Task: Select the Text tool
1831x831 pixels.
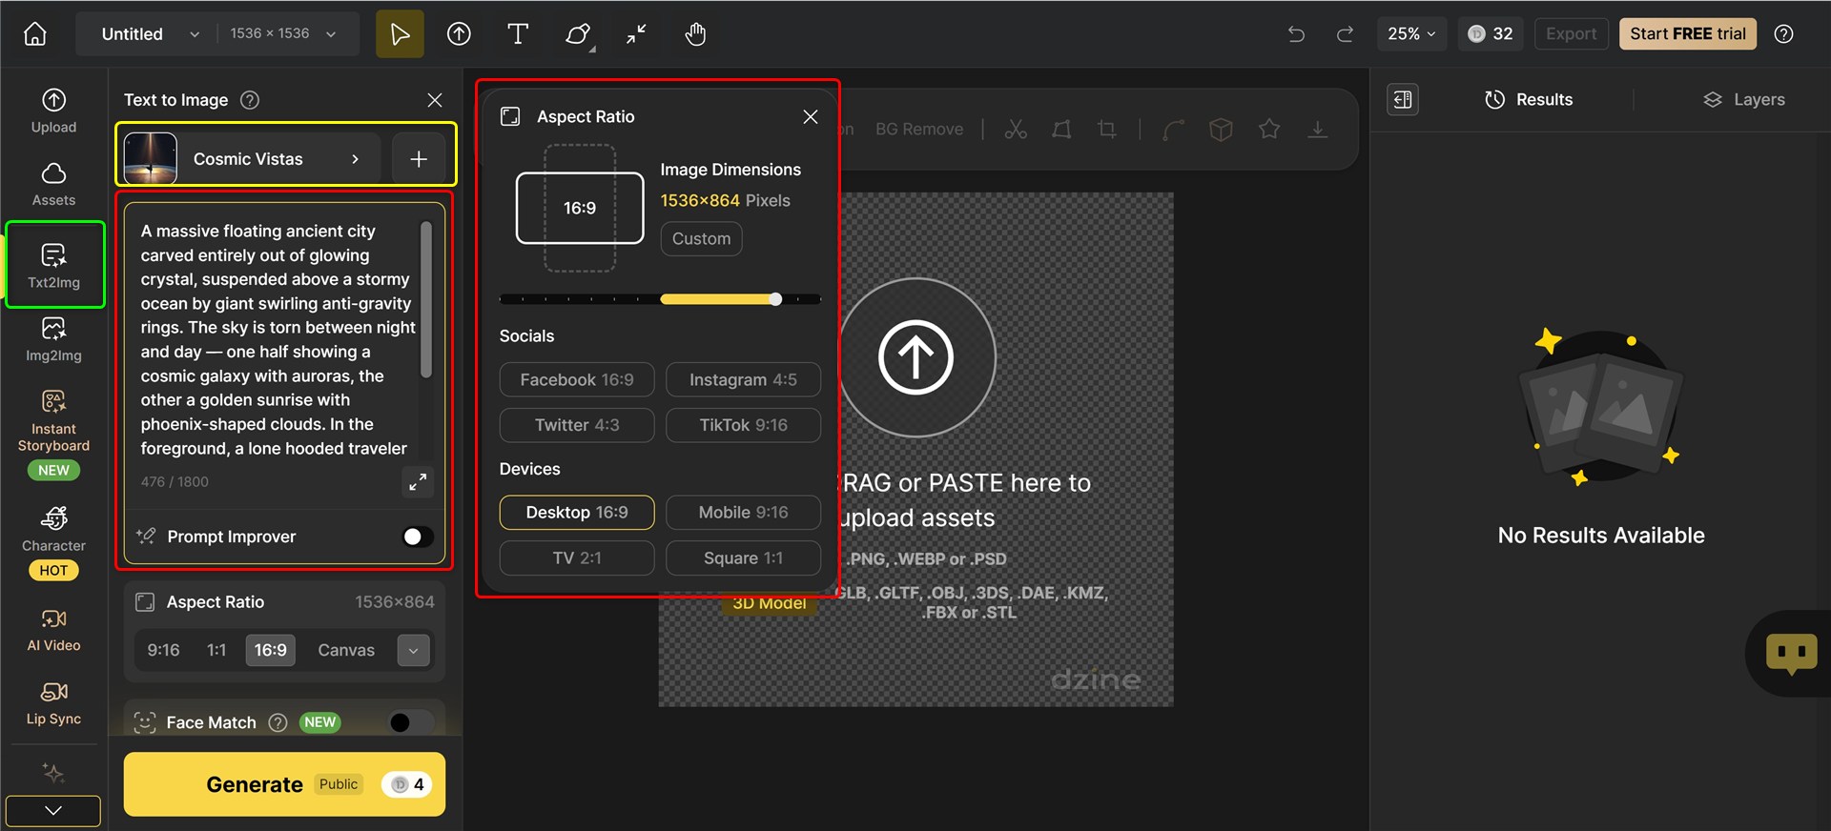Action: pyautogui.click(x=518, y=34)
